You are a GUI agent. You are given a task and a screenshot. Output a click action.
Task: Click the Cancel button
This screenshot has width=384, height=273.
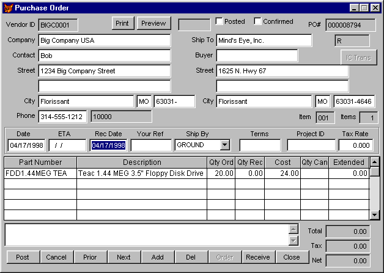click(56, 257)
